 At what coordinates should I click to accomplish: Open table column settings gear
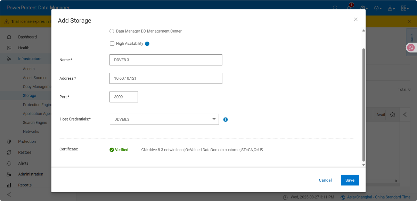[392, 115]
